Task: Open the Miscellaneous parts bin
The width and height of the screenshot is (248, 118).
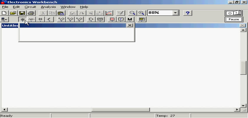Action: point(130,19)
